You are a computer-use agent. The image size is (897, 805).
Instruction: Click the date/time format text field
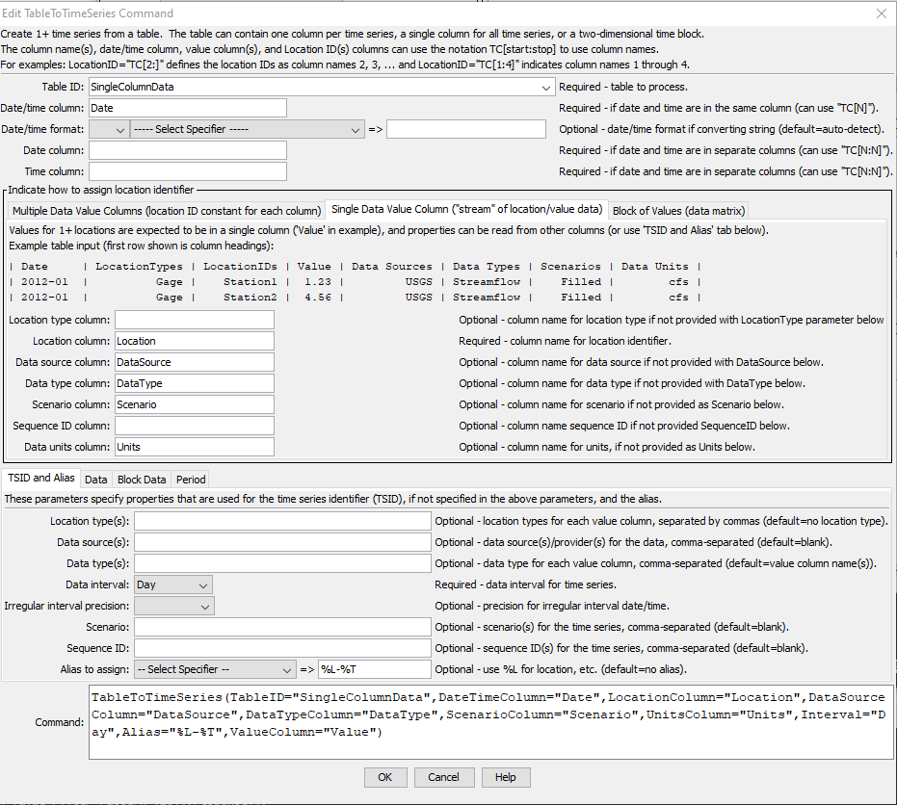click(x=466, y=129)
